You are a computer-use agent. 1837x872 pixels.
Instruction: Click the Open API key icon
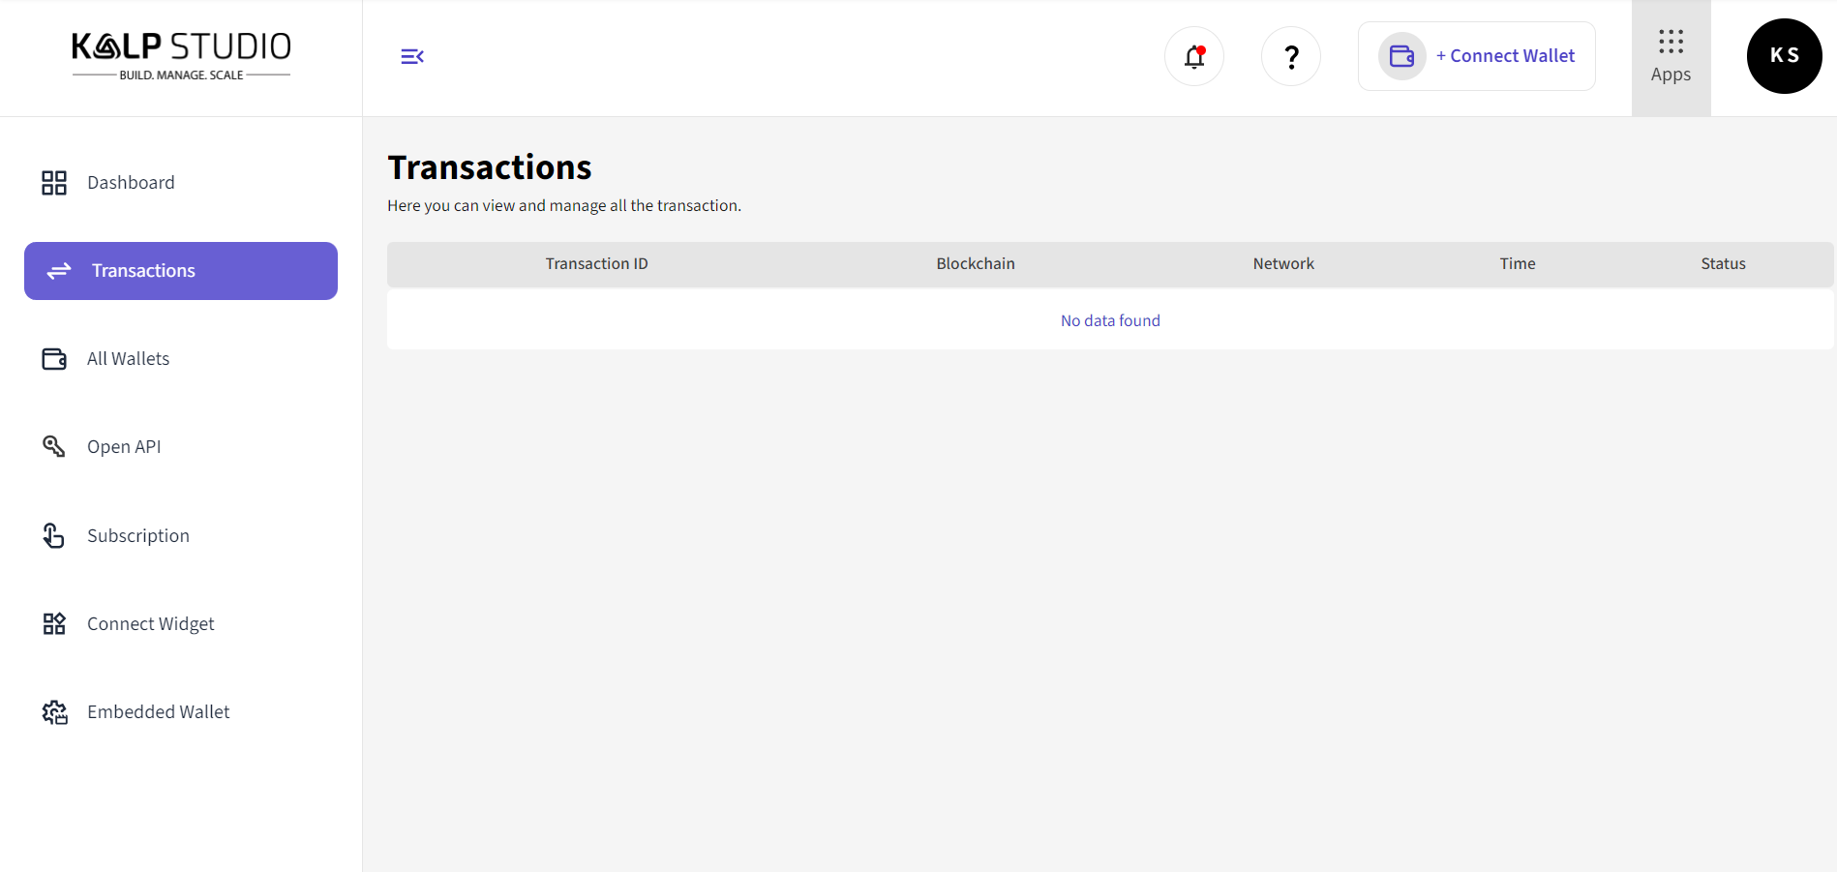tap(54, 446)
